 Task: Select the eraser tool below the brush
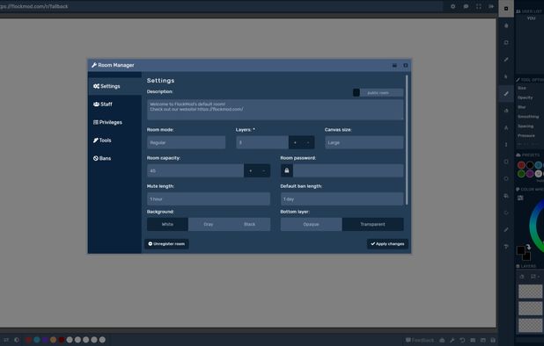click(506, 111)
